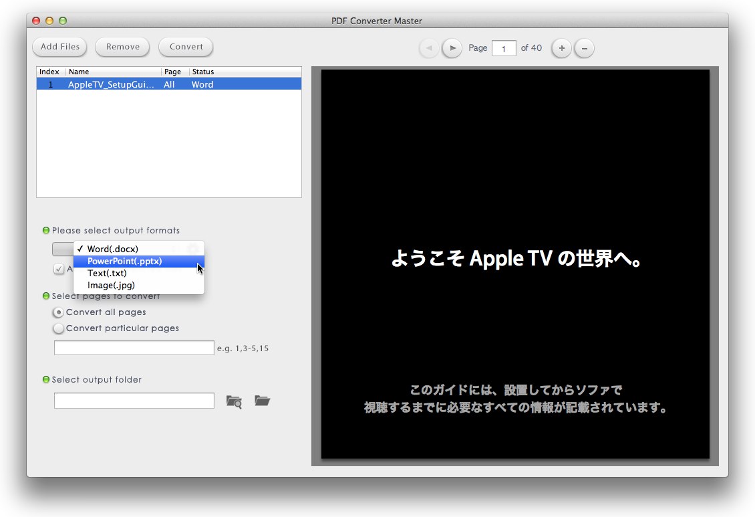Zoom in with plus button
This screenshot has height=517, width=755.
coord(561,48)
